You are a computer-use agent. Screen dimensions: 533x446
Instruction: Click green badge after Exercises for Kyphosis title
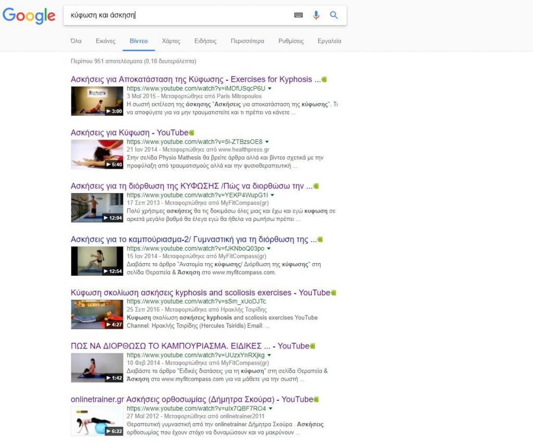324,79
